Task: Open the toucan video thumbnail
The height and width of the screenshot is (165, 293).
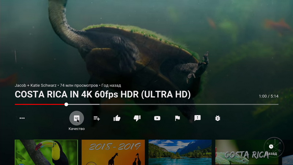Action: tap(46, 152)
